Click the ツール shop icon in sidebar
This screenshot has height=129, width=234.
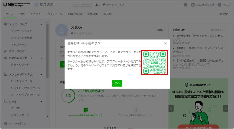[6, 101]
